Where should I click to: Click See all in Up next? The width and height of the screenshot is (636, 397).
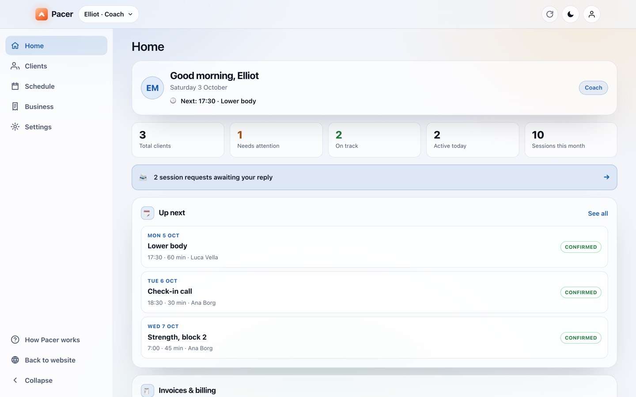[x=598, y=213]
